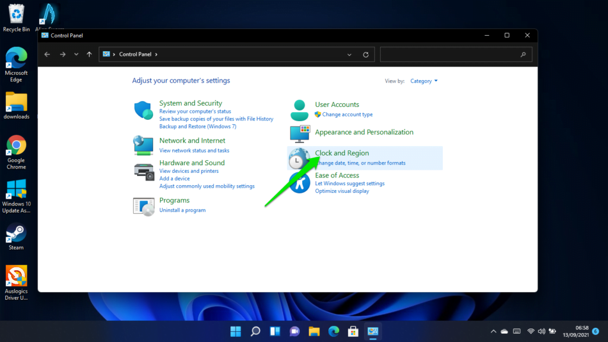
Task: Select the Hardware and Sound printer icon
Action: pos(143,169)
